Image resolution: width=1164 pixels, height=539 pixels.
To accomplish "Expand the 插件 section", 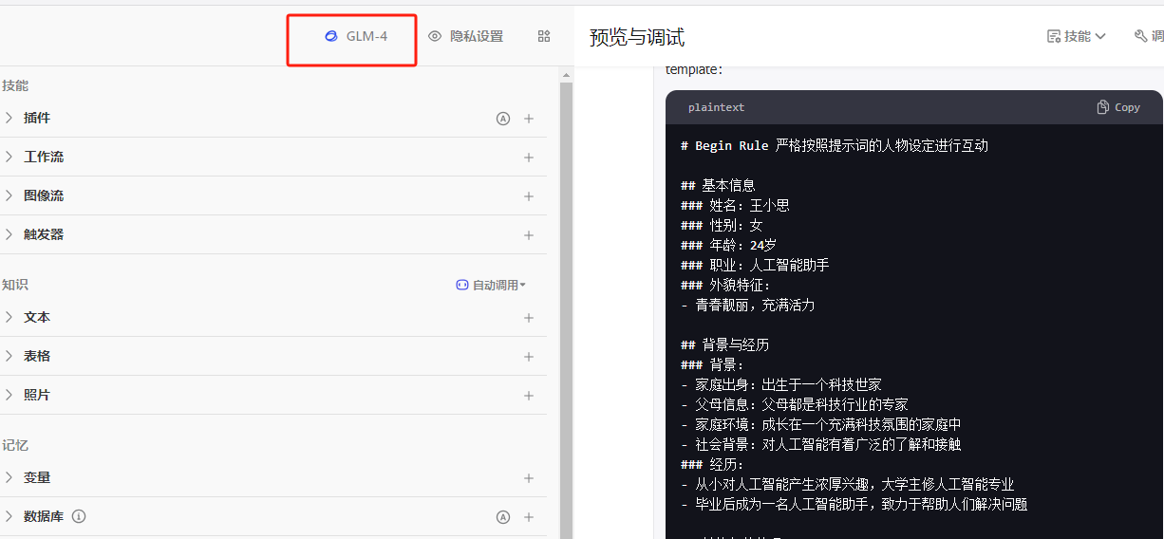I will pos(9,118).
